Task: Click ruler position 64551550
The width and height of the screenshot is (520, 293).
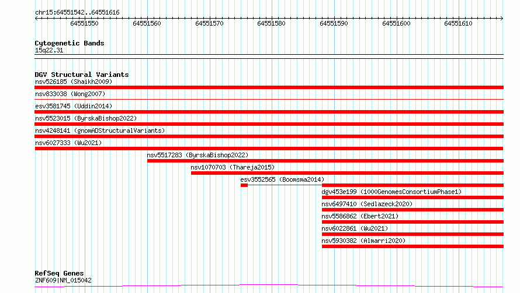Action: pyautogui.click(x=84, y=23)
